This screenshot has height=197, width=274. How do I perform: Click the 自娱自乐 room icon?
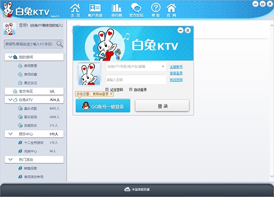20,125
